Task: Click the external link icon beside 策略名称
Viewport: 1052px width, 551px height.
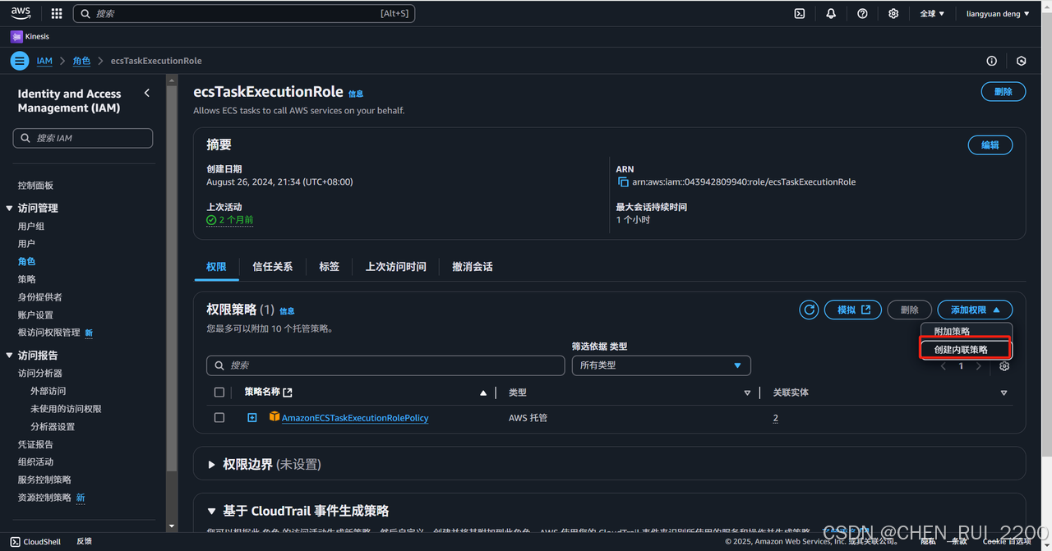Action: pyautogui.click(x=288, y=393)
